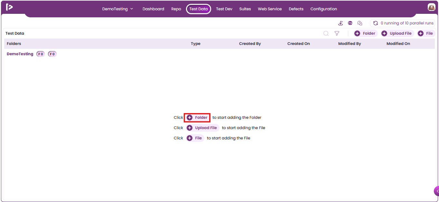Image resolution: width=439 pixels, height=202 pixels.
Task: Click the Type column header
Action: [x=196, y=44]
